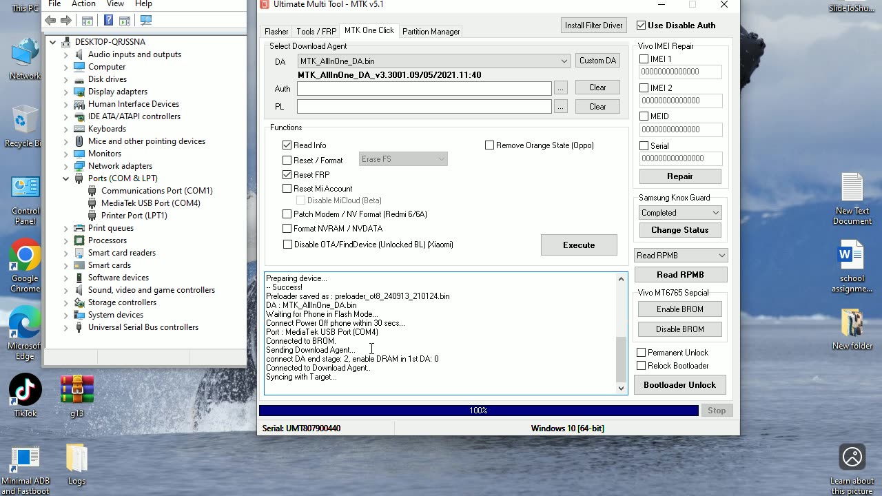The width and height of the screenshot is (882, 496).
Task: Toggle the Use Disable Auth checkbox
Action: tap(642, 25)
